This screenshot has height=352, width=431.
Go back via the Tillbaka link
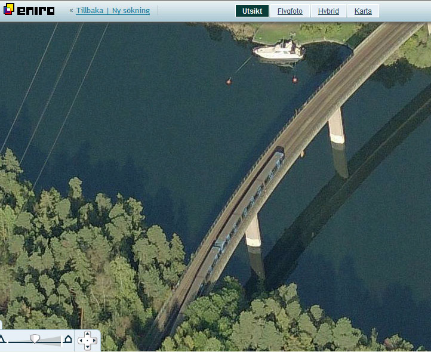click(90, 11)
